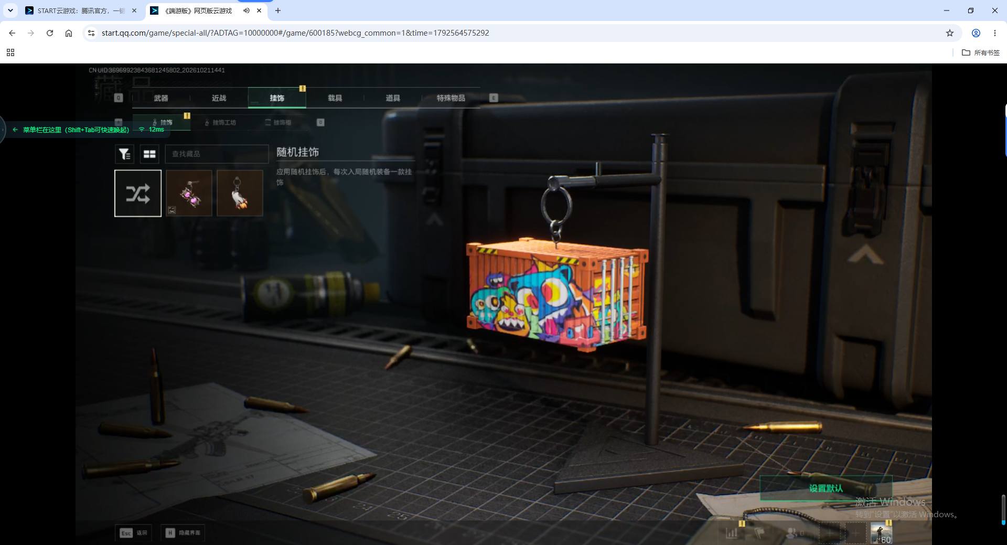
Task: Open the collection filter icon
Action: click(124, 154)
